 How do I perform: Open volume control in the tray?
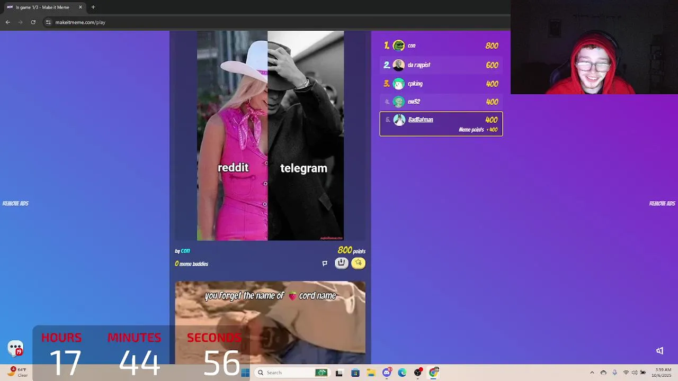click(635, 373)
